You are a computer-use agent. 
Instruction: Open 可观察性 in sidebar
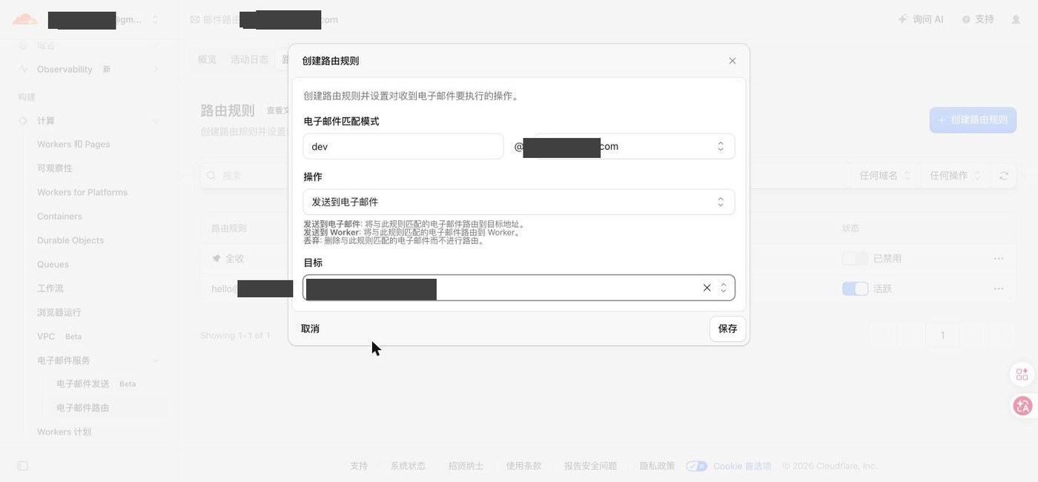(x=55, y=168)
